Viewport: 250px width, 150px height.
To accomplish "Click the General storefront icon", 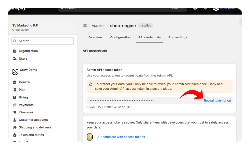I will (15, 82).
